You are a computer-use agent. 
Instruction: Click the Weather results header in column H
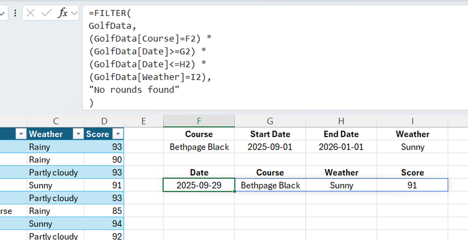pos(341,173)
